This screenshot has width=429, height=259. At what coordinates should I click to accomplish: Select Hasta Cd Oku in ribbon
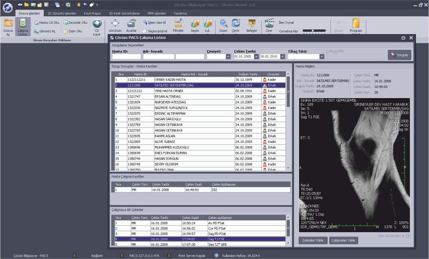pos(46,23)
